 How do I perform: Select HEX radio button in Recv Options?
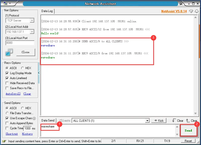[x=23, y=68]
